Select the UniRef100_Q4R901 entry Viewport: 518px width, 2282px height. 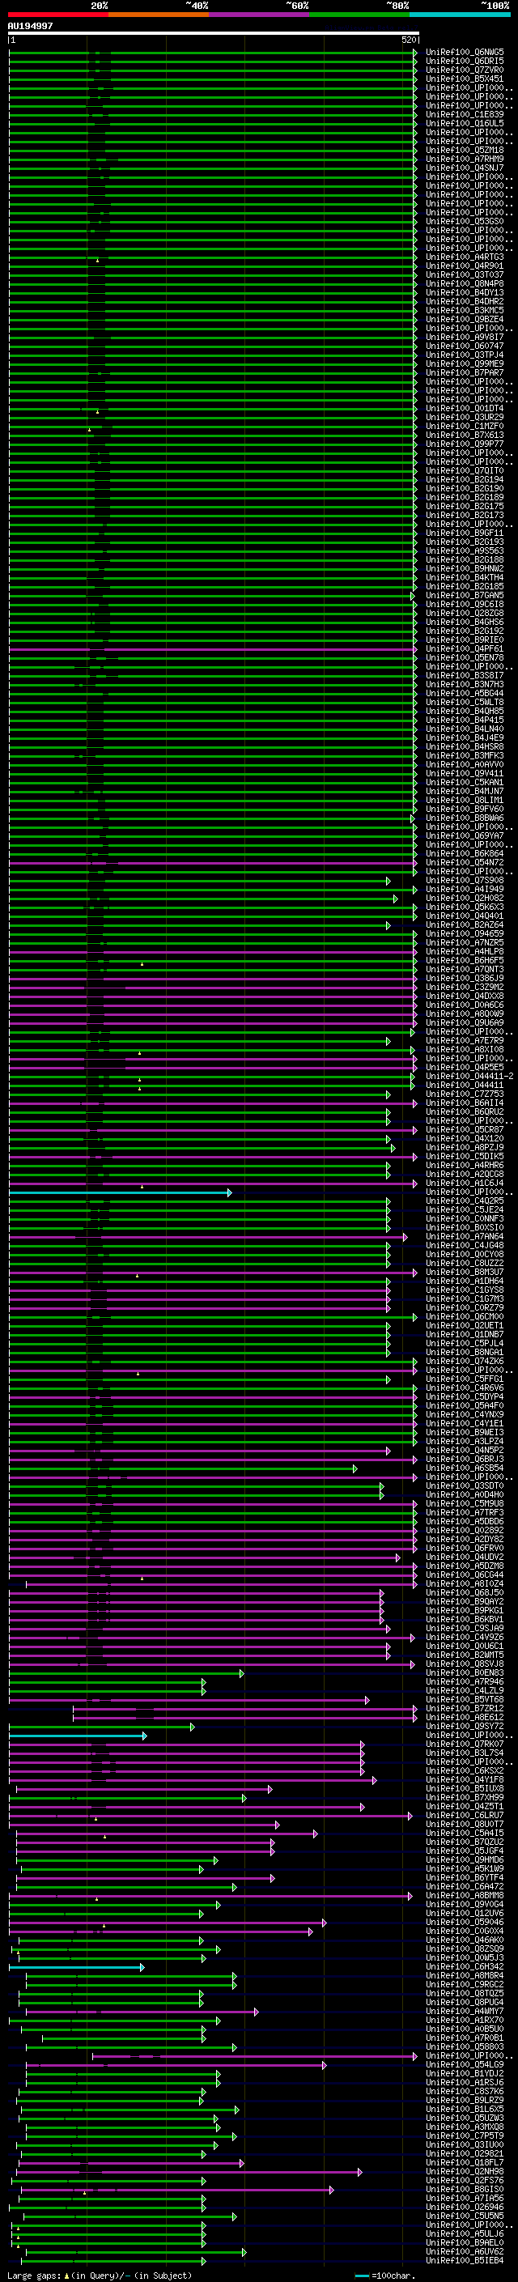[x=465, y=266]
